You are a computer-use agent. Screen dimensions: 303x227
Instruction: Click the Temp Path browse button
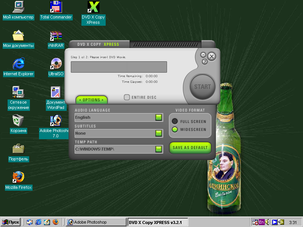pyautogui.click(x=158, y=149)
